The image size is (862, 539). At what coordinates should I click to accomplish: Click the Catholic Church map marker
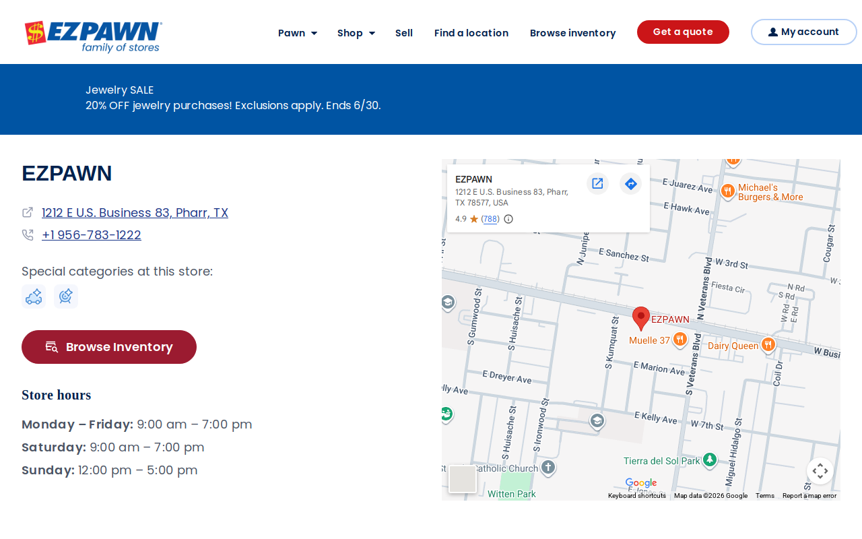pos(548,468)
